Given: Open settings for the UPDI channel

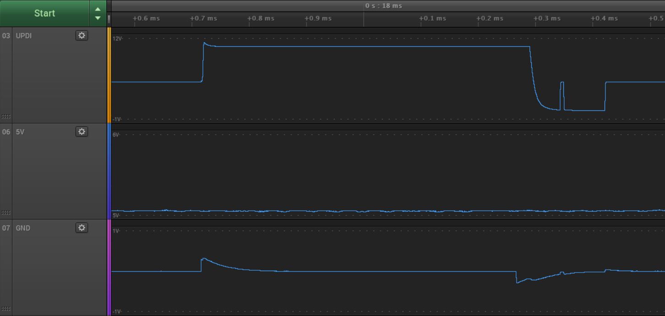Looking at the screenshot, I should 82,35.
